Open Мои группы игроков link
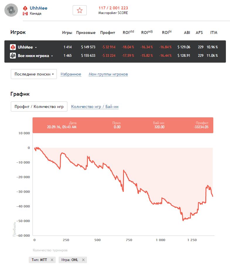 click(108, 74)
